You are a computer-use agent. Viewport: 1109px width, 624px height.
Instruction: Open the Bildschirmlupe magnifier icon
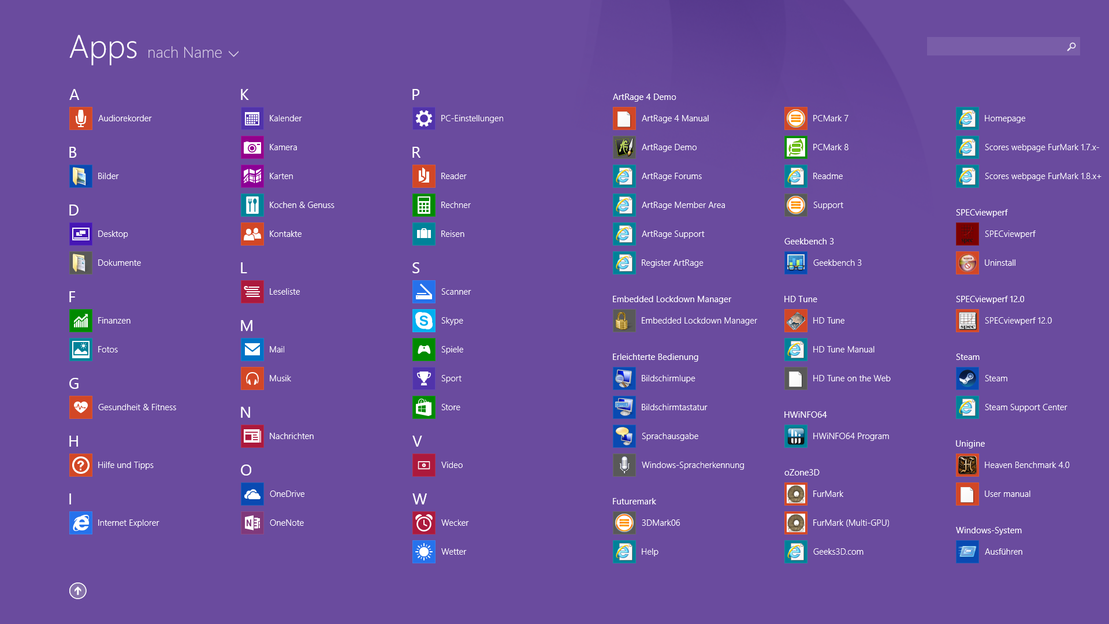pos(624,378)
